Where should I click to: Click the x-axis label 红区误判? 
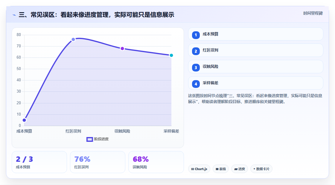pyautogui.click(x=73, y=131)
